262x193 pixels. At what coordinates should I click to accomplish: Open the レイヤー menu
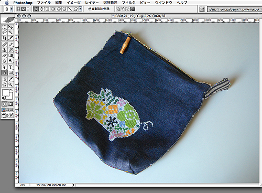(x=92, y=3)
